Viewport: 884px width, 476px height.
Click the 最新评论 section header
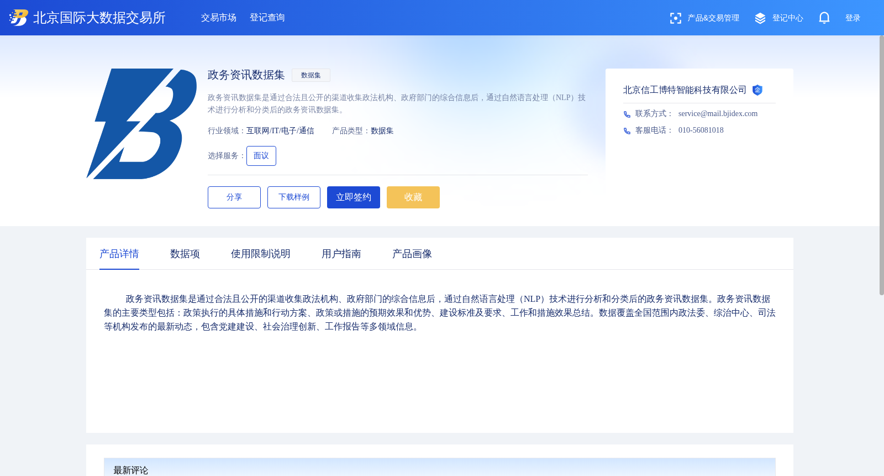click(440, 467)
